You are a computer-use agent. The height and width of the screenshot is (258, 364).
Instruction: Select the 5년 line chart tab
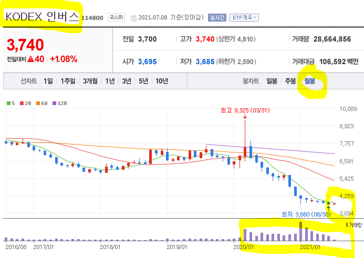point(143,81)
